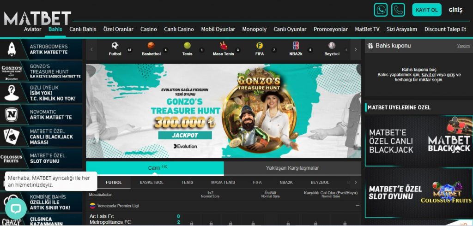The width and height of the screenshot is (473, 226).
Task: Expand sports tabs with right chevron
Action: point(356,182)
